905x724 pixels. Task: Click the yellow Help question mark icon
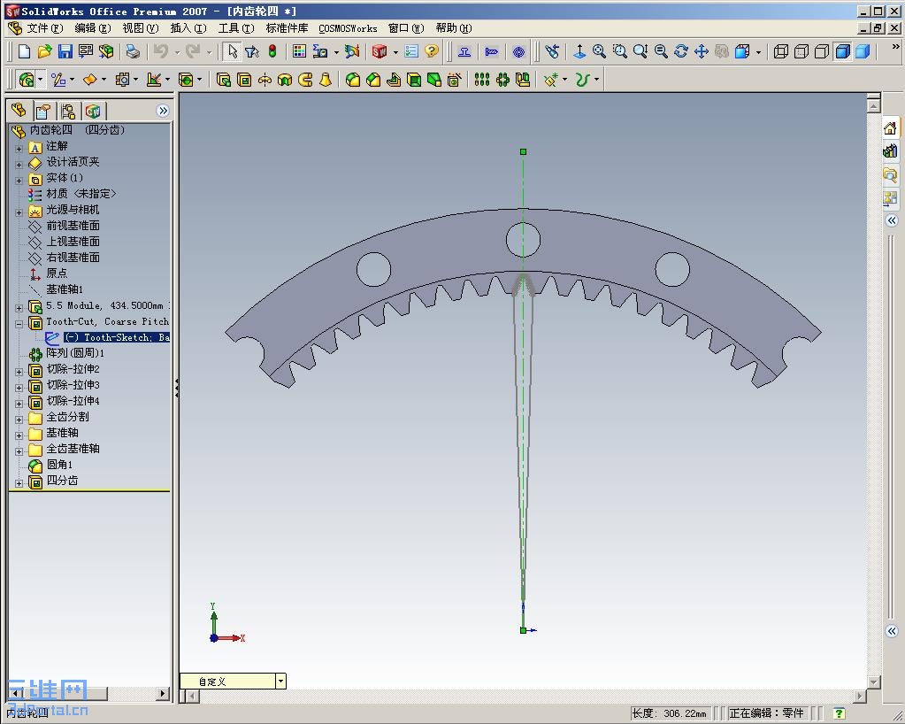[x=431, y=52]
